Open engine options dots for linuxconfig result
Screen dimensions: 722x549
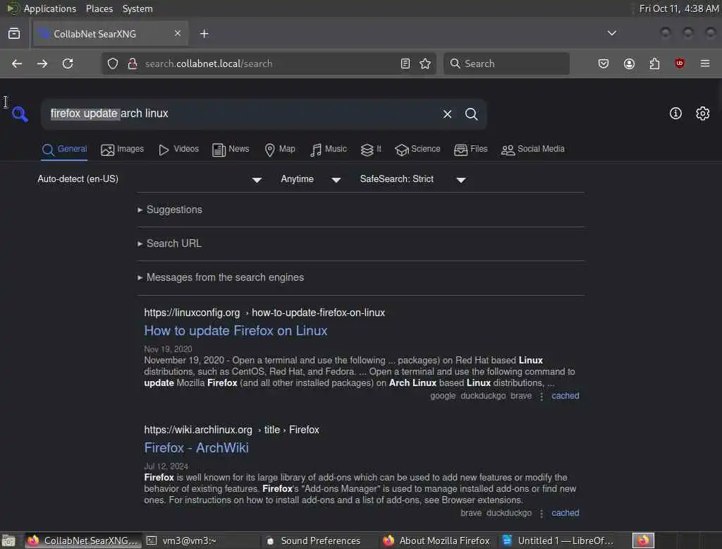coord(541,397)
